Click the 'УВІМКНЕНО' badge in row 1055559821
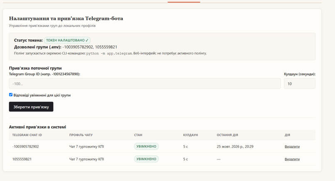This screenshot has height=181, width=335. pyautogui.click(x=146, y=159)
